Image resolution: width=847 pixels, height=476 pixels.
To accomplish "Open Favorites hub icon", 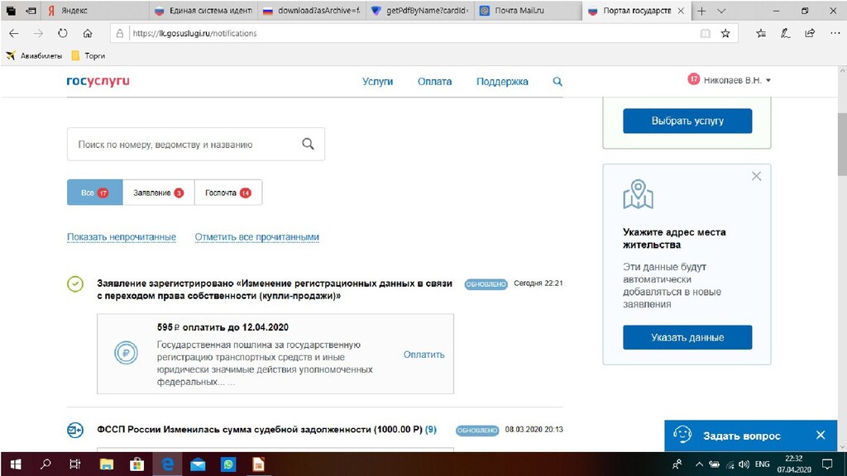I will tap(761, 33).
